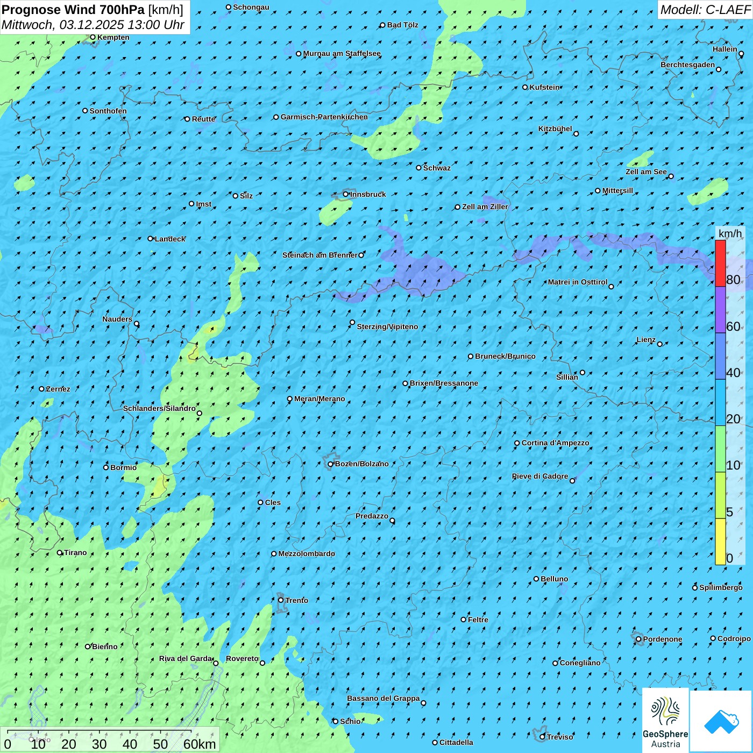Click the Predazzo label
Viewport: 753px width, 753px height.
tap(372, 516)
